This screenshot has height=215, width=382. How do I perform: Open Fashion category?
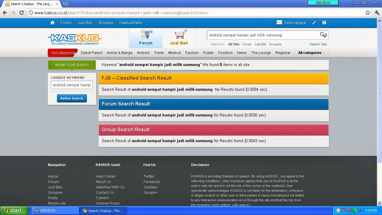pyautogui.click(x=192, y=53)
